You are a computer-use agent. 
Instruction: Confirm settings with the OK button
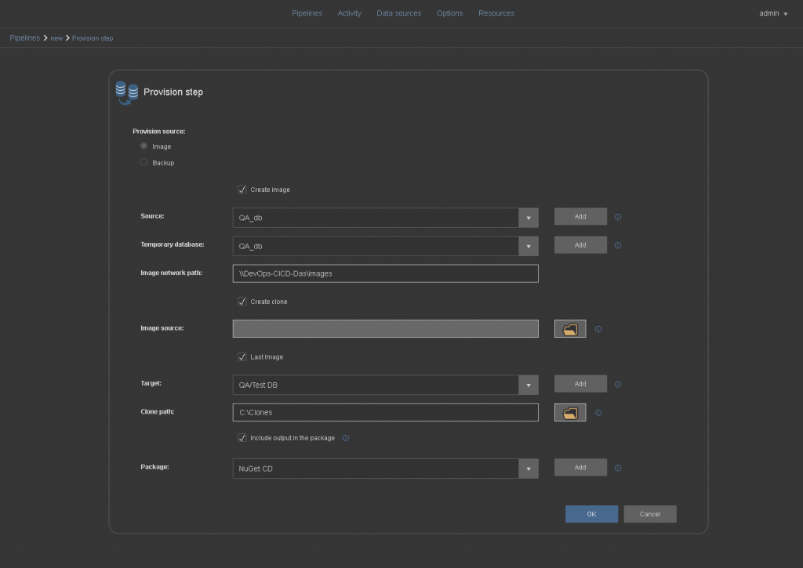(x=591, y=514)
